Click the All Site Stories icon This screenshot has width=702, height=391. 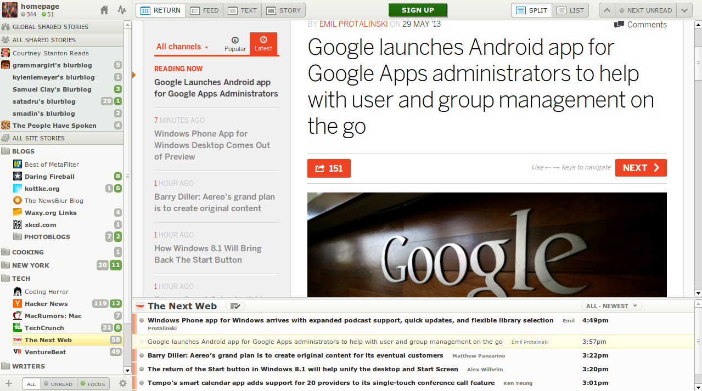coord(6,138)
